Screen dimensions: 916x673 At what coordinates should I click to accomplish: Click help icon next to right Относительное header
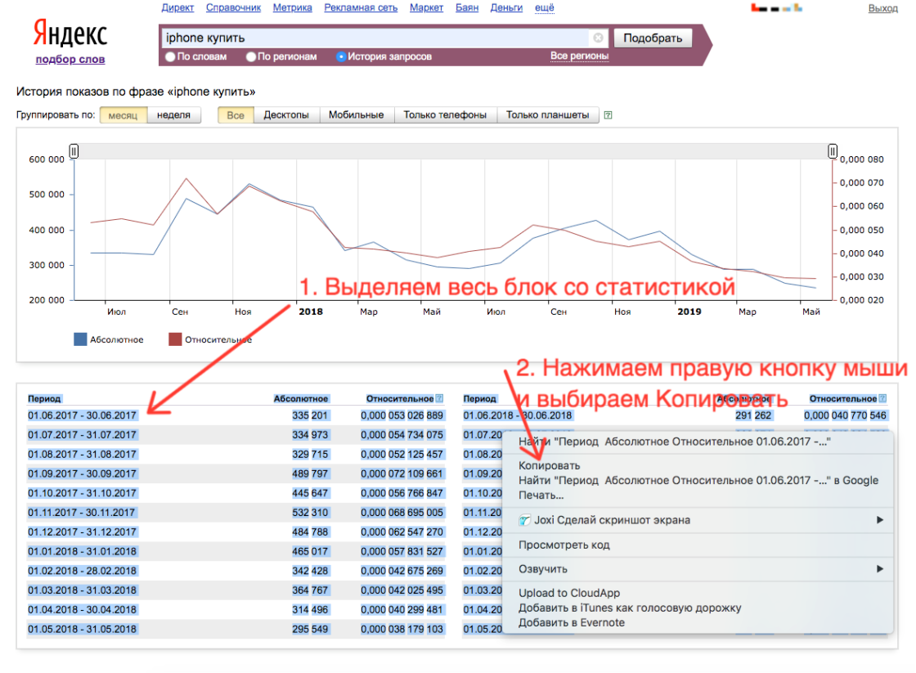point(882,398)
